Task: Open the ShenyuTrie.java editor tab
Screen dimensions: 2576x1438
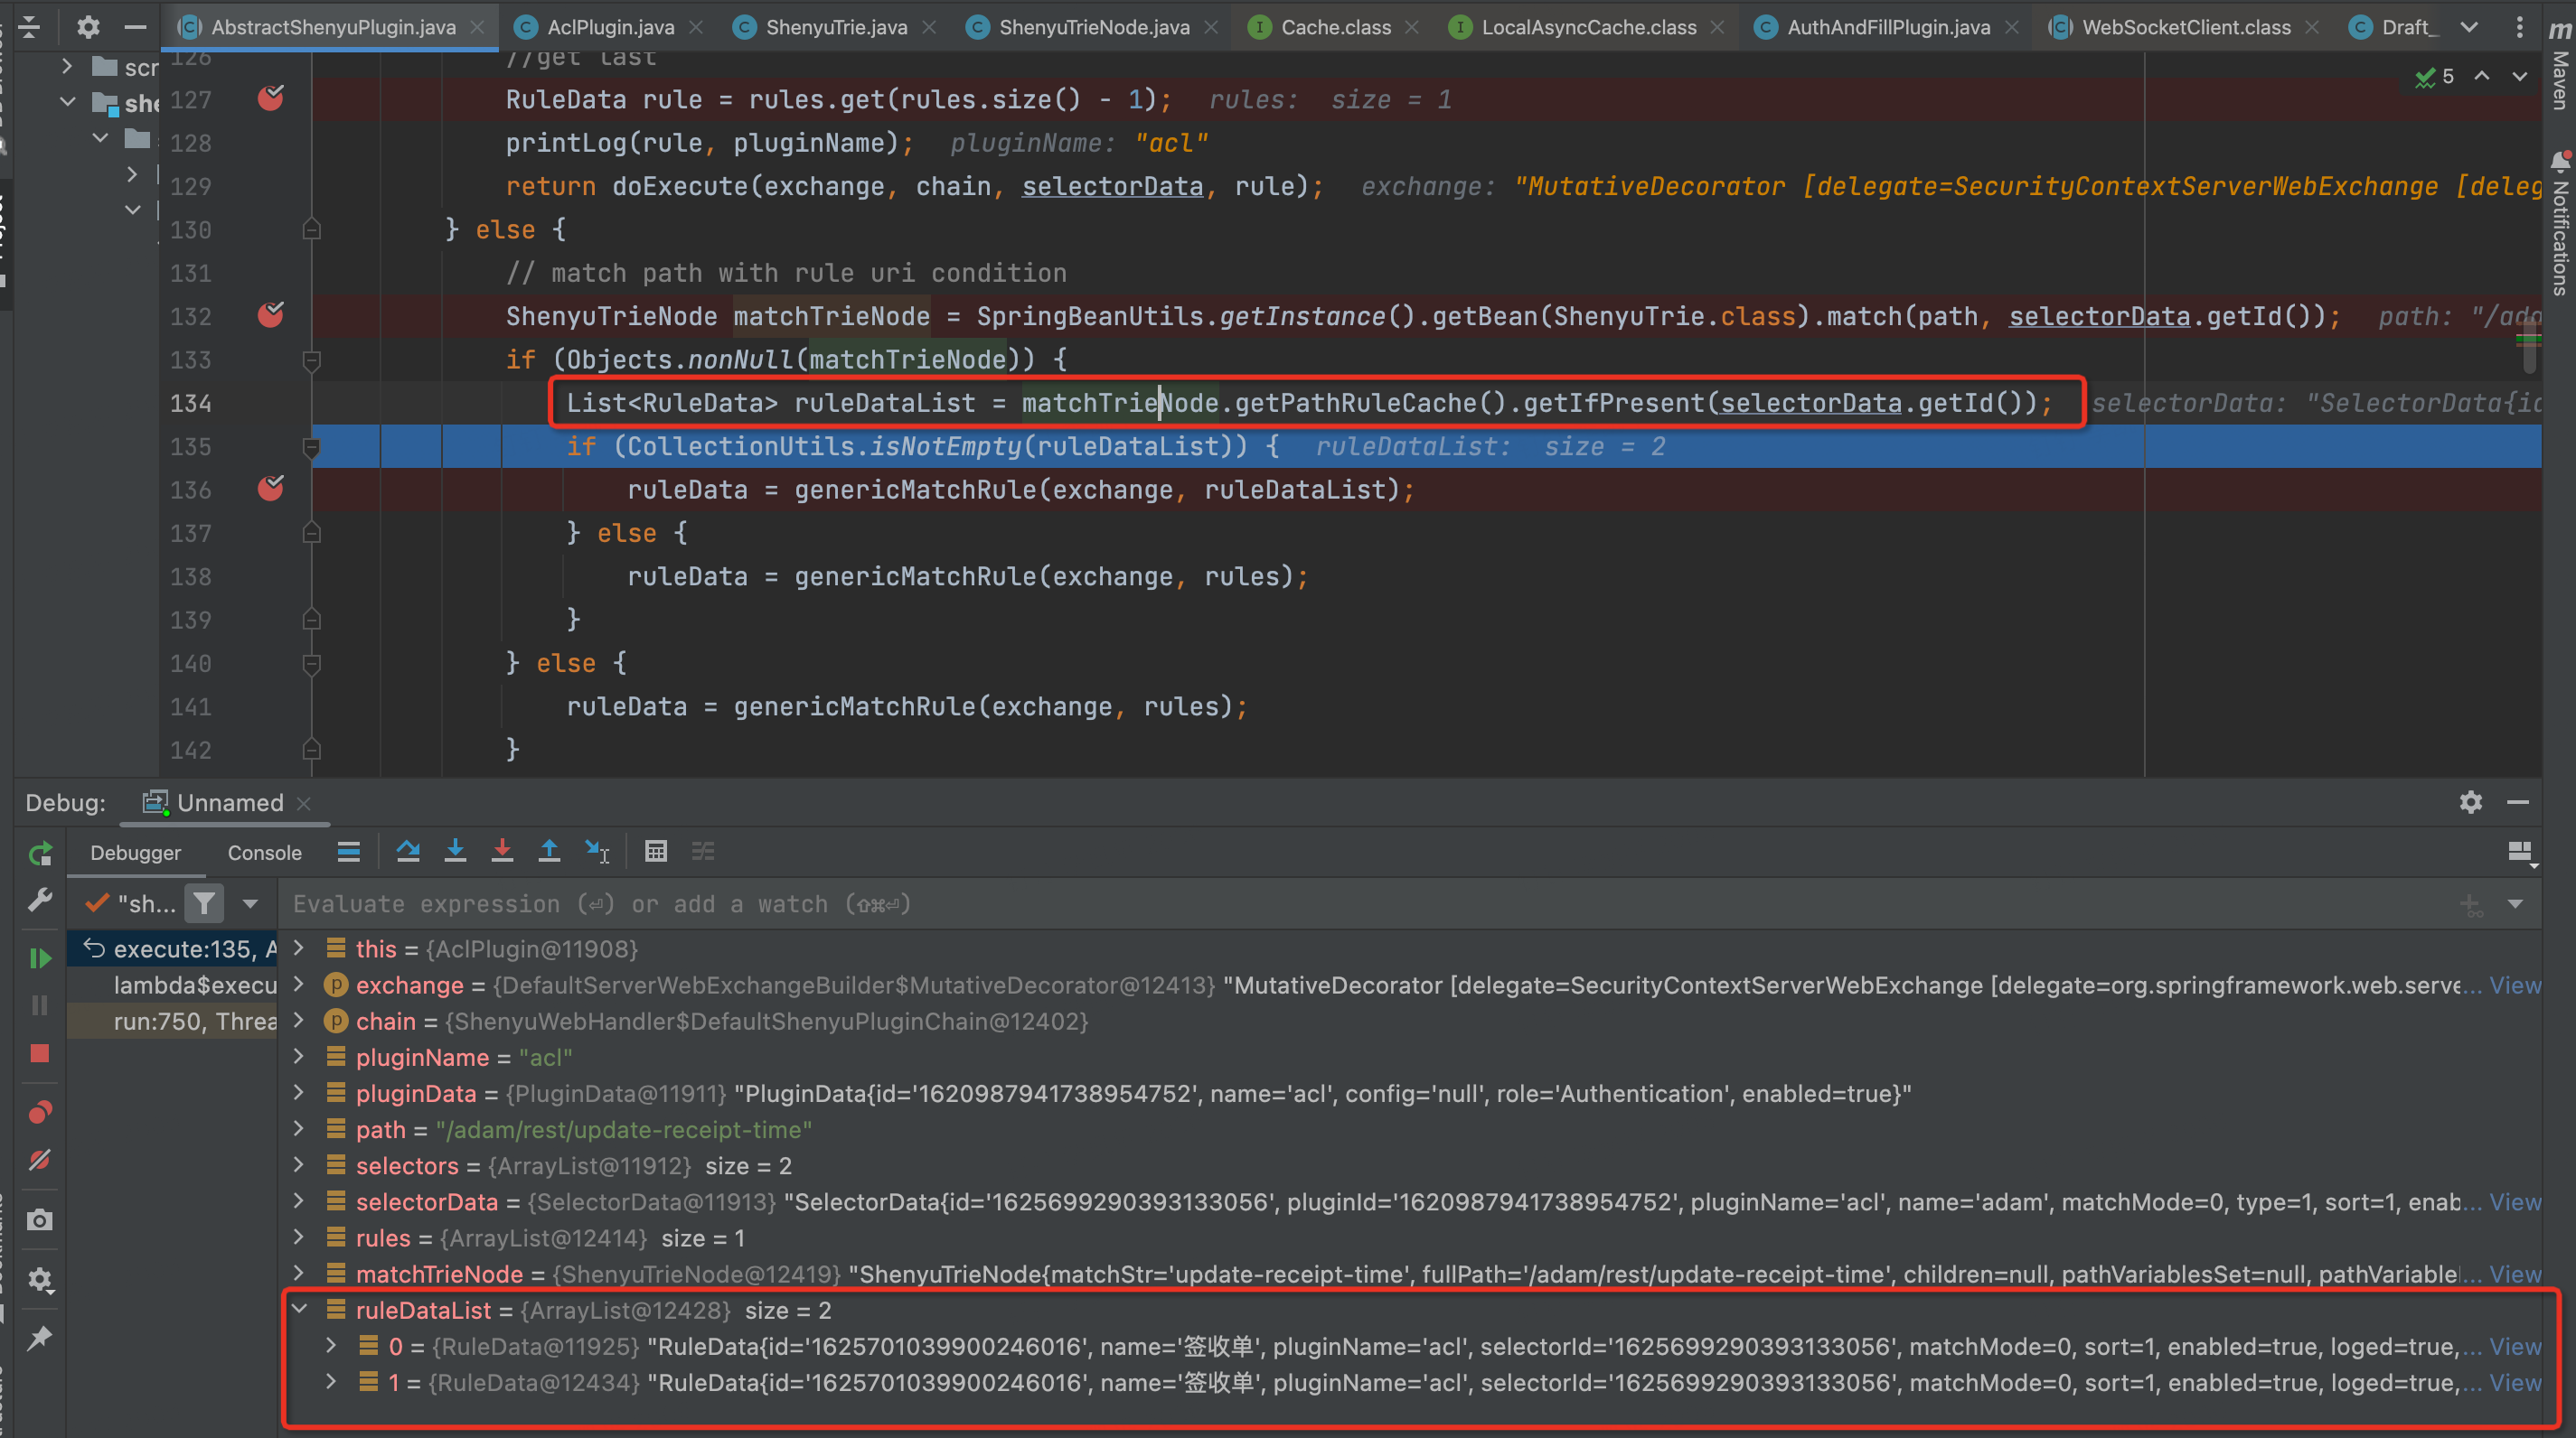Action: coord(835,27)
